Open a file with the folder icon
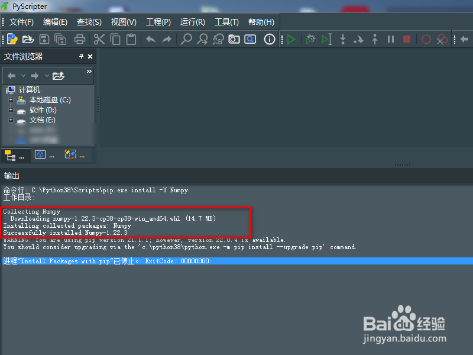This screenshot has width=473, height=355. click(x=28, y=39)
